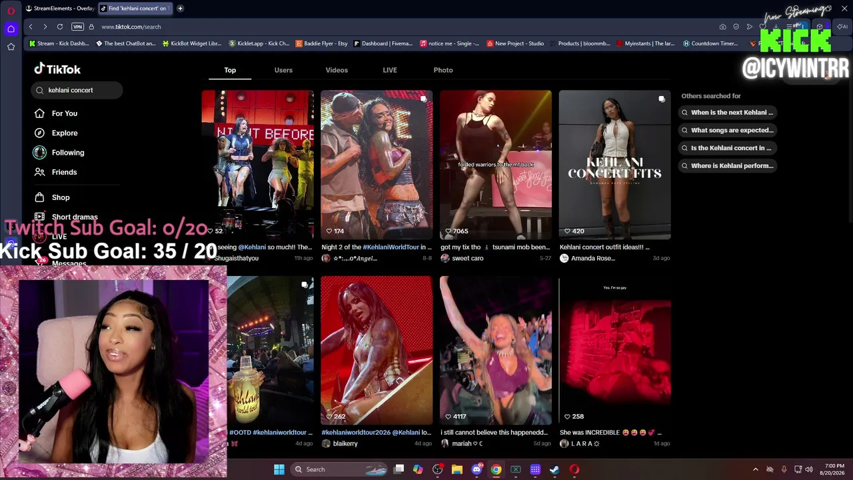This screenshot has height=480, width=853.
Task: Click the Opera AI button in toolbar
Action: click(x=842, y=27)
